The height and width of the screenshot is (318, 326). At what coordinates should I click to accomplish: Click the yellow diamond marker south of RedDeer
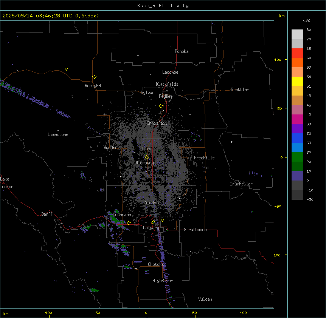(161, 106)
